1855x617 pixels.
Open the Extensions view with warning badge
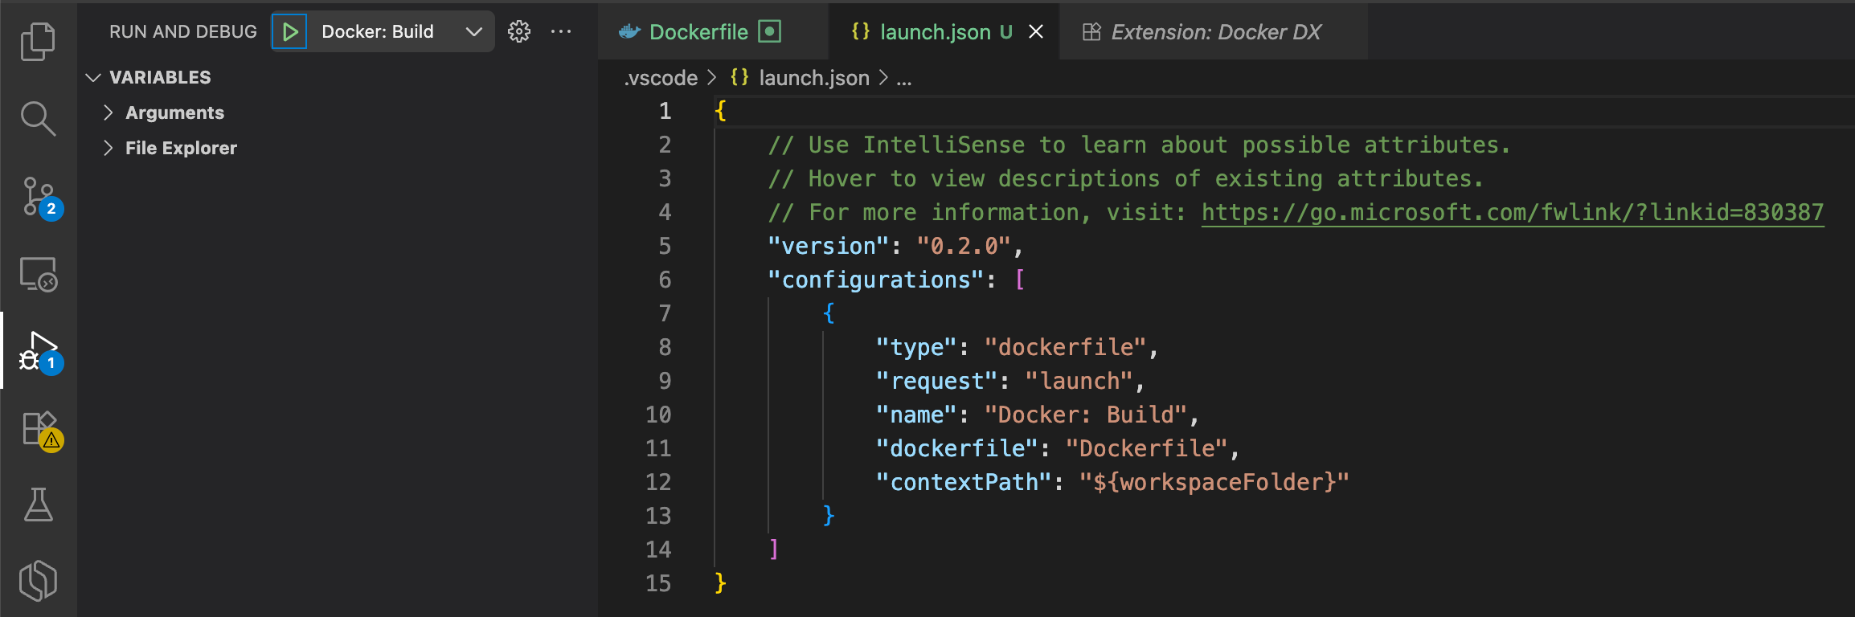click(x=40, y=431)
